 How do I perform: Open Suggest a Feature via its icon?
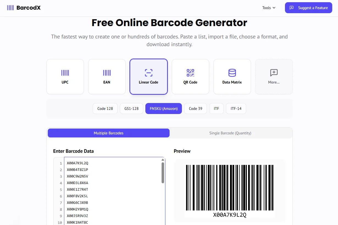[292, 8]
